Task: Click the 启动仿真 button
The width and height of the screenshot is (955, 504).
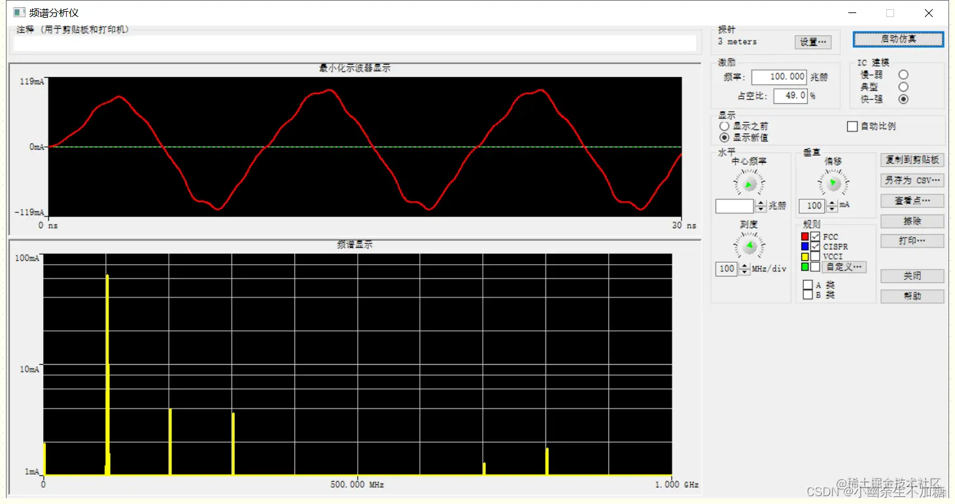Action: pyautogui.click(x=898, y=39)
